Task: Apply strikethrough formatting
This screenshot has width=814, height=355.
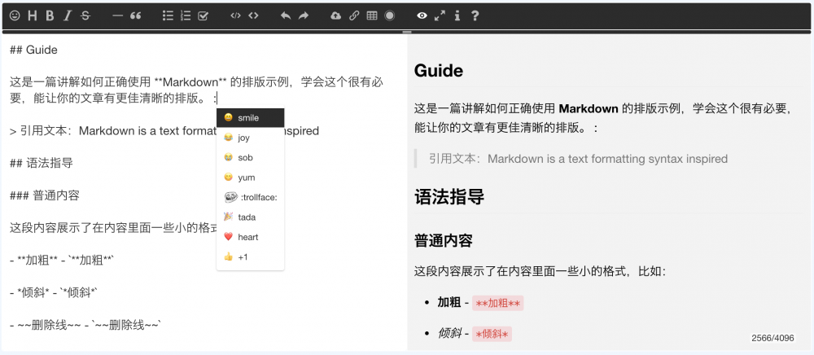Action: pyautogui.click(x=85, y=15)
